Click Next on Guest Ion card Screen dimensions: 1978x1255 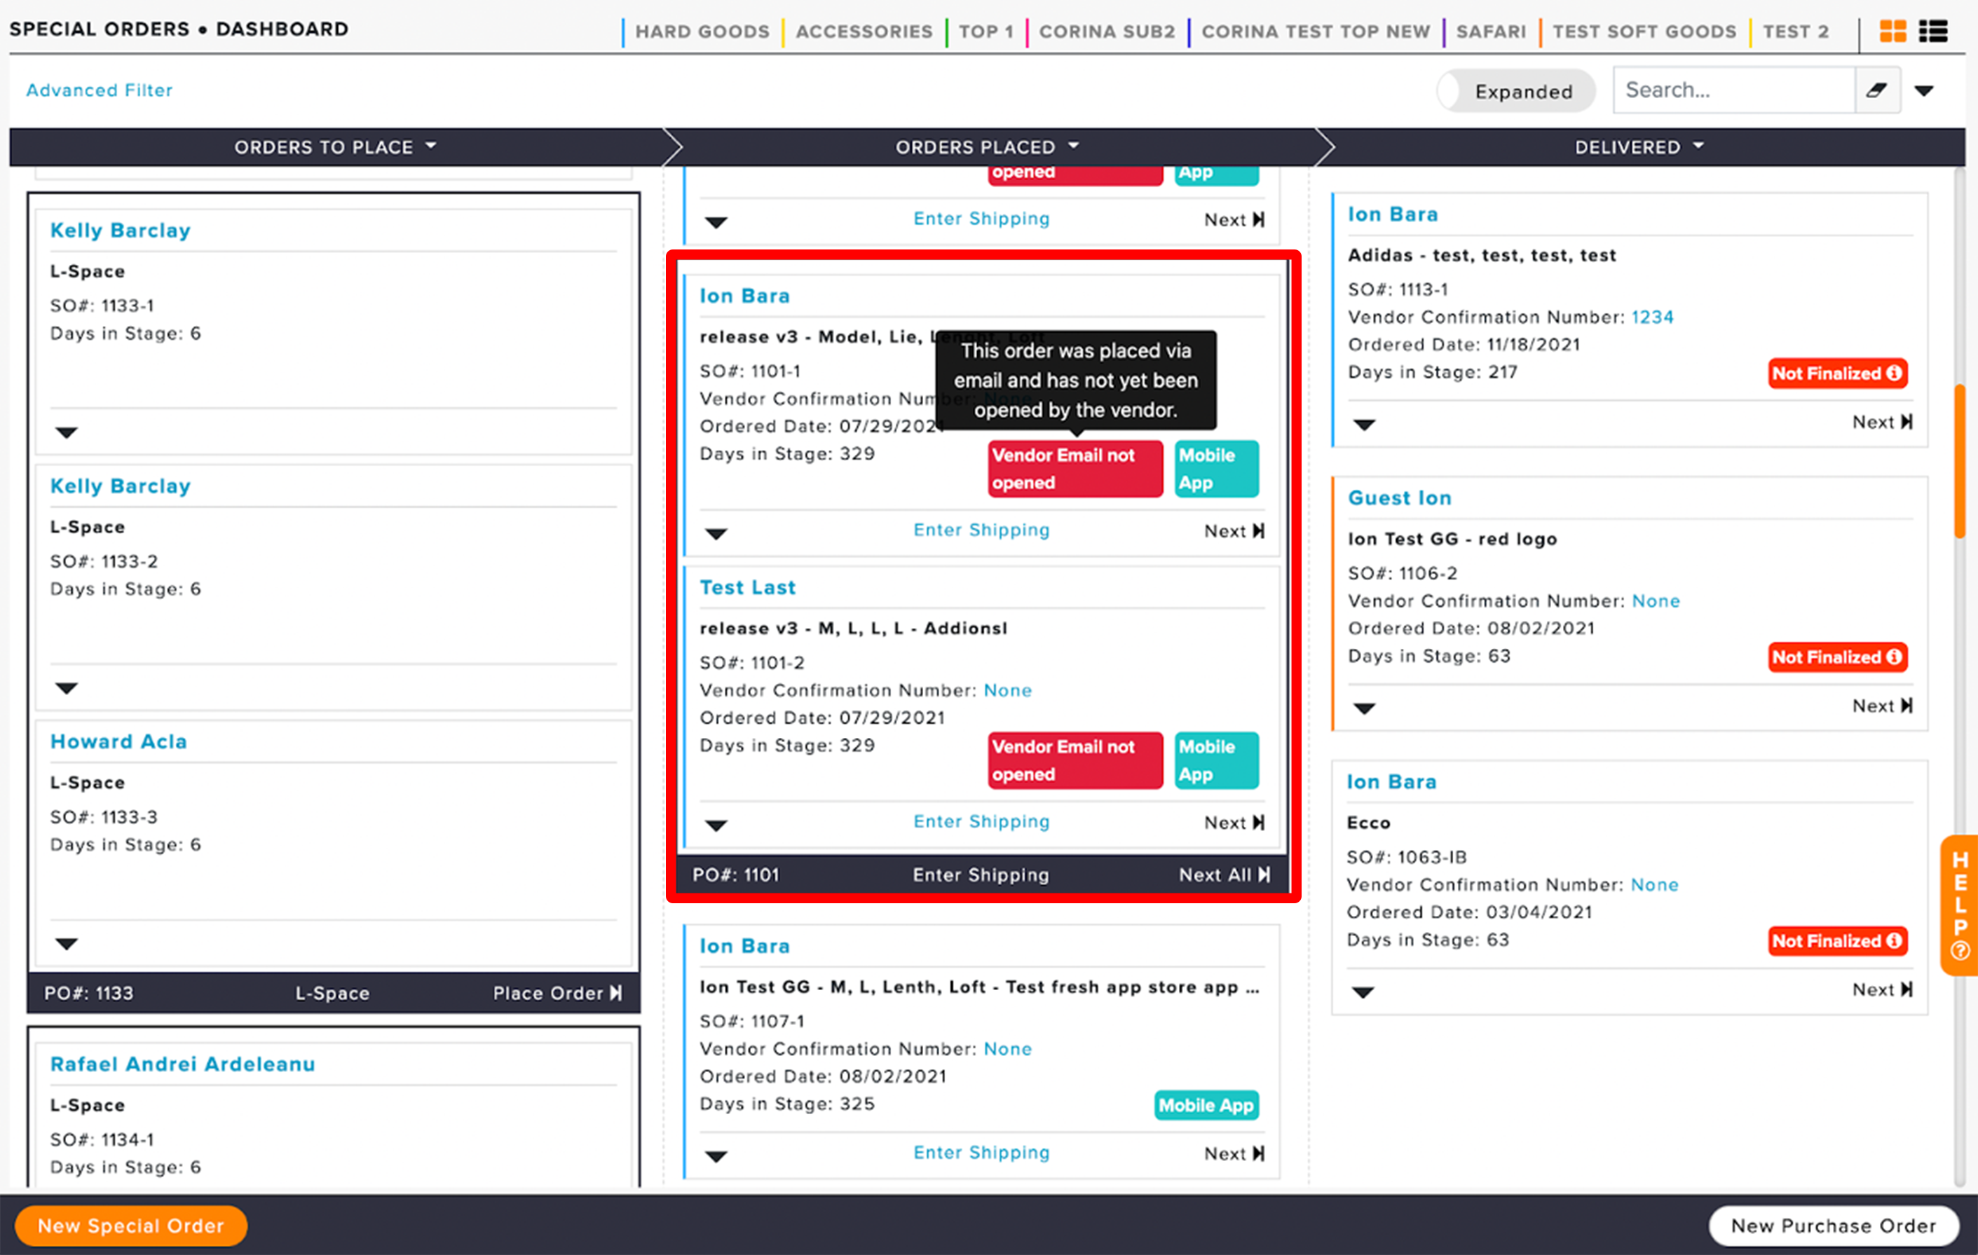1882,706
